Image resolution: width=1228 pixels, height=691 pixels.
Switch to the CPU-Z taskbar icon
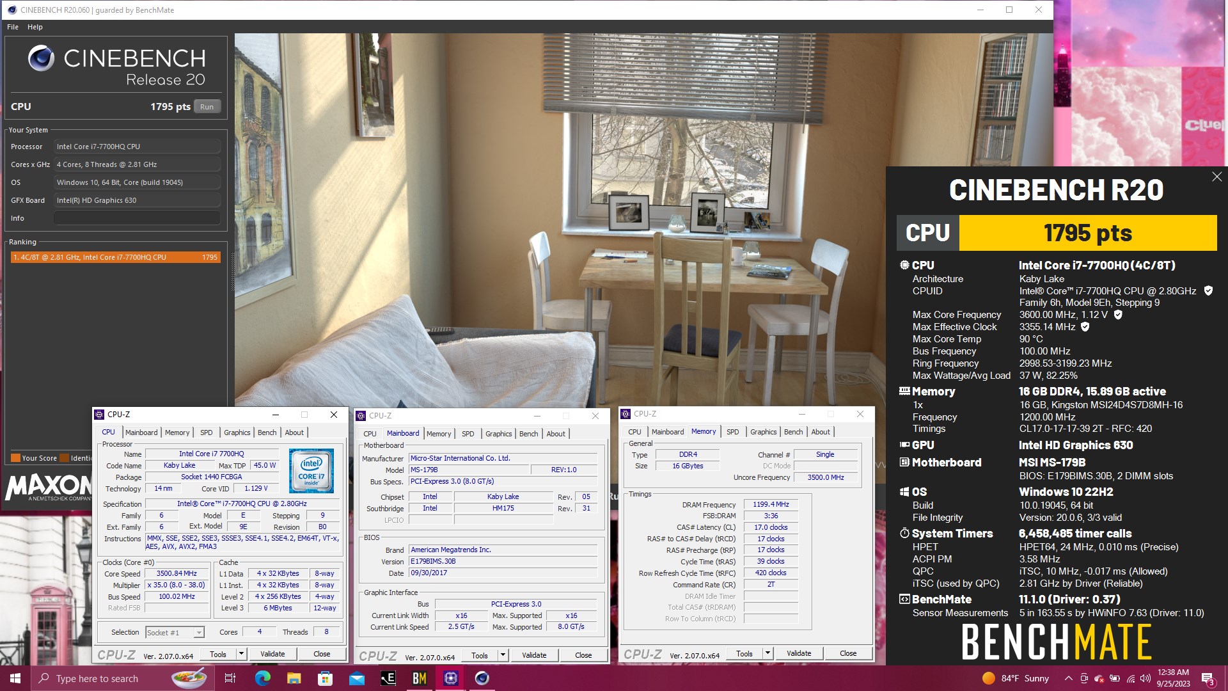pos(451,678)
